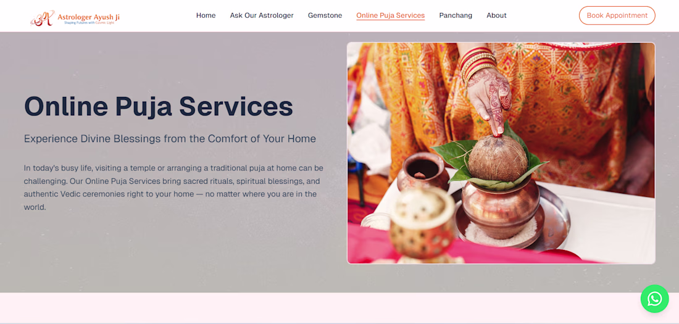Click the Online Puja Services main heading
Viewport: 679px width, 324px height.
coord(159,106)
